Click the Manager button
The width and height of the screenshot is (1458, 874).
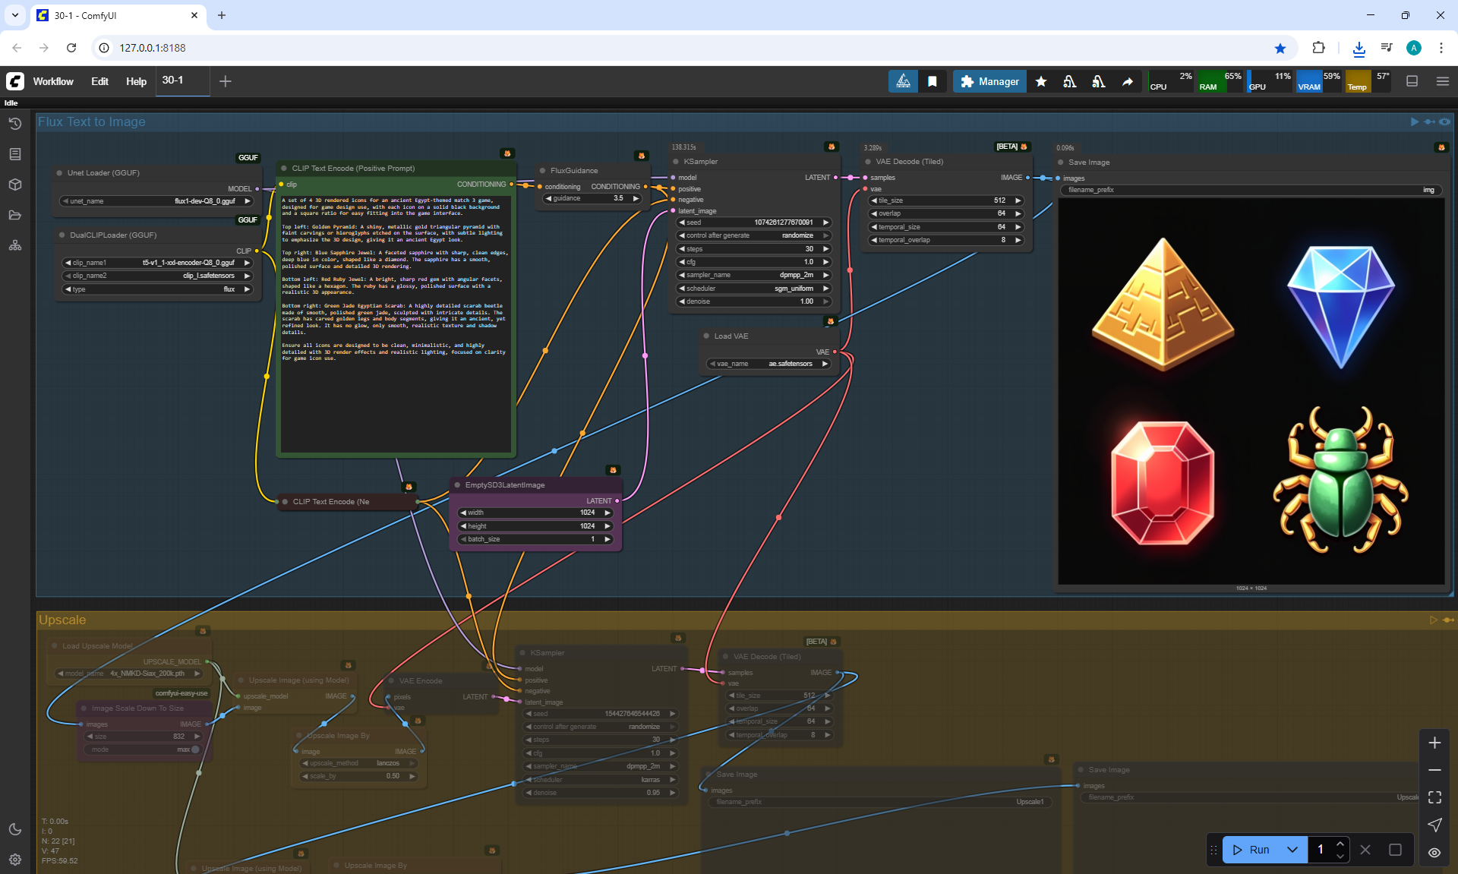pos(989,81)
